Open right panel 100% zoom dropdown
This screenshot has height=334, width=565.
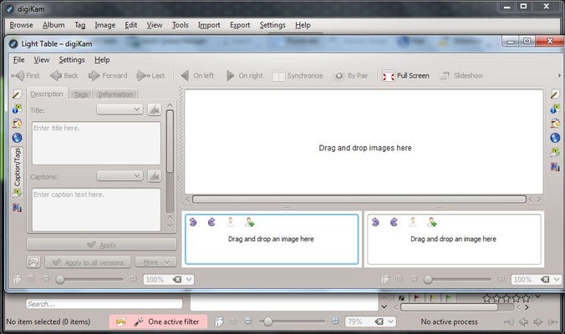click(x=557, y=279)
